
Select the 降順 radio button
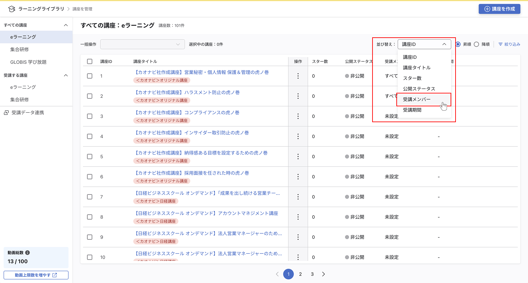476,44
